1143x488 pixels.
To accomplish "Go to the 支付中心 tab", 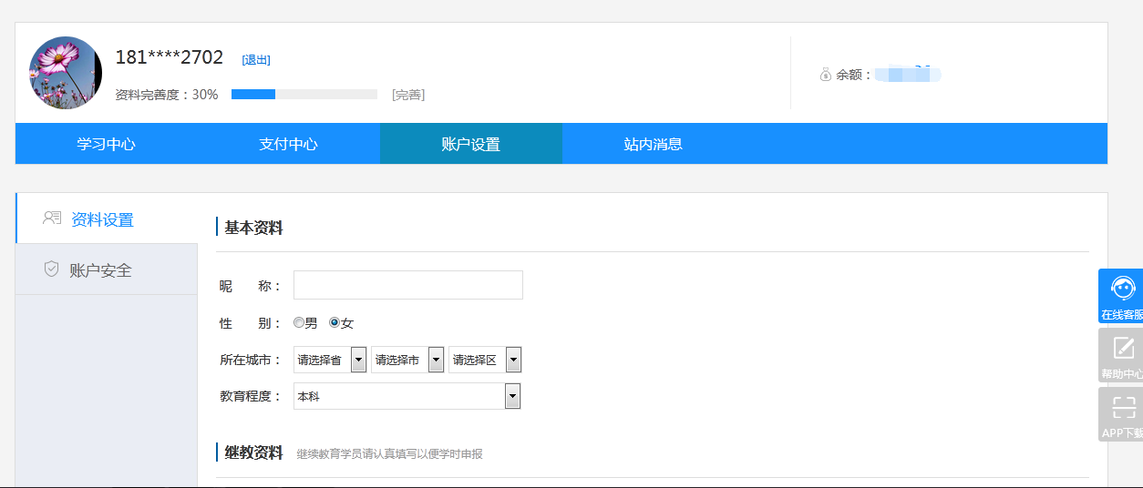I will coord(288,144).
